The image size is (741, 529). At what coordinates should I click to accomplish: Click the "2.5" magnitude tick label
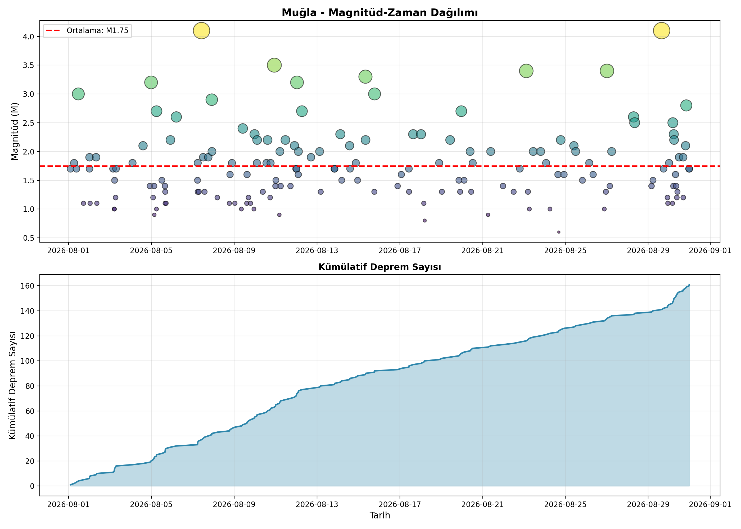28,123
